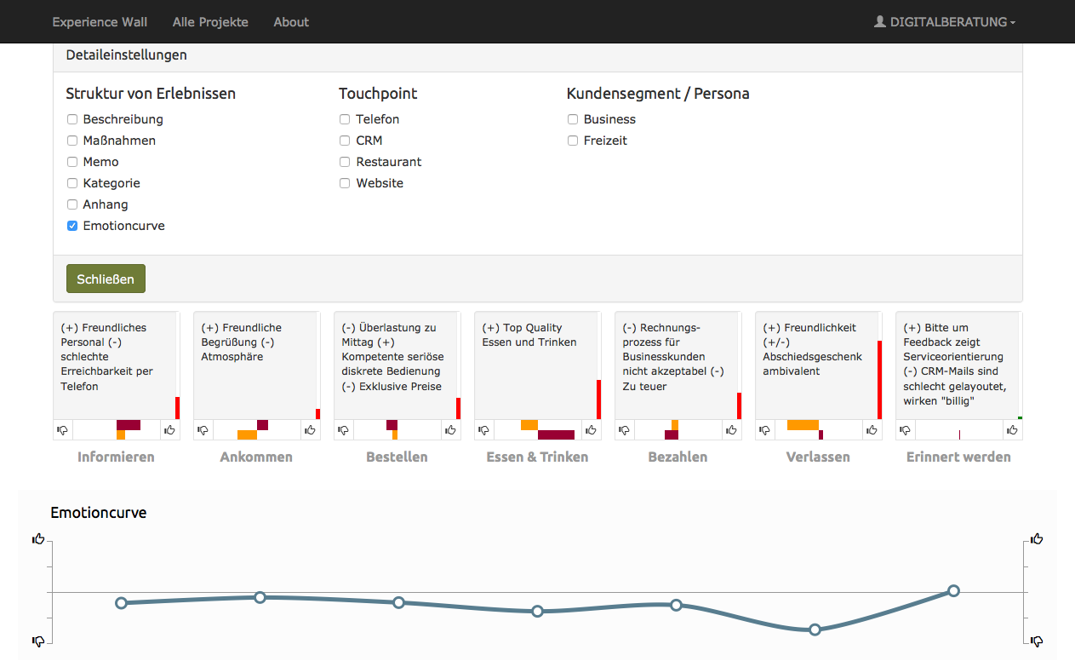Click the red bar in Verlassen card
Viewport: 1075px width, 667px height.
(x=879, y=379)
